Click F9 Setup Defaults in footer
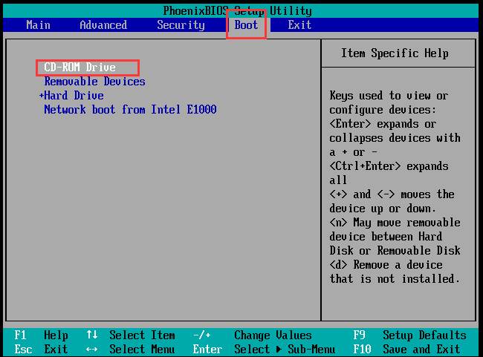 (x=409, y=335)
